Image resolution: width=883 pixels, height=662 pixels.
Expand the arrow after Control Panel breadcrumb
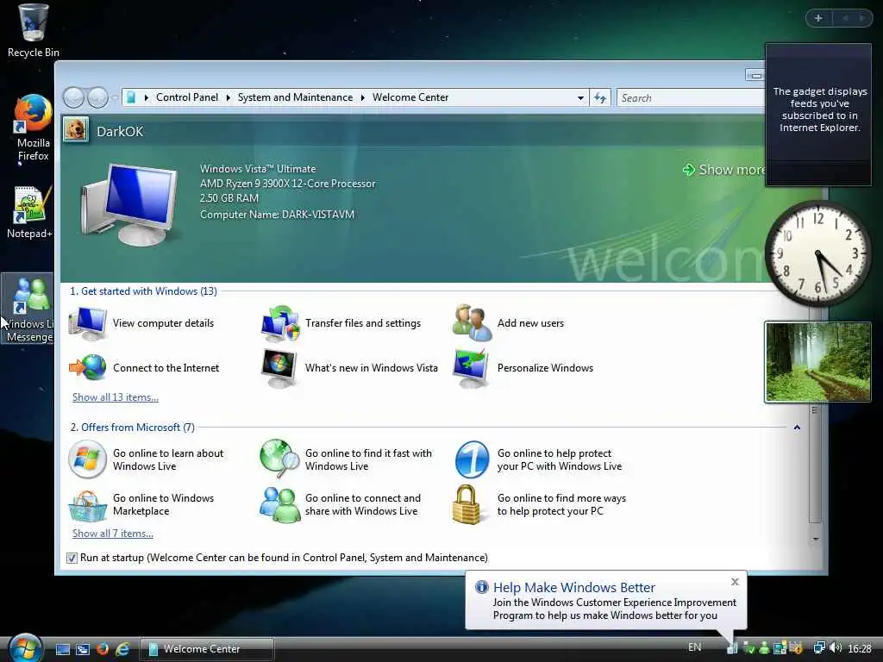(x=228, y=97)
